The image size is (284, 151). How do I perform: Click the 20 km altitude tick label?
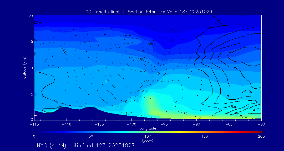[30, 16]
